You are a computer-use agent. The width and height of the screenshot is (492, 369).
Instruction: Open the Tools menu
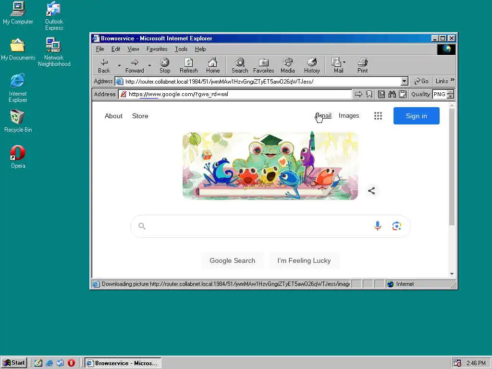click(181, 49)
